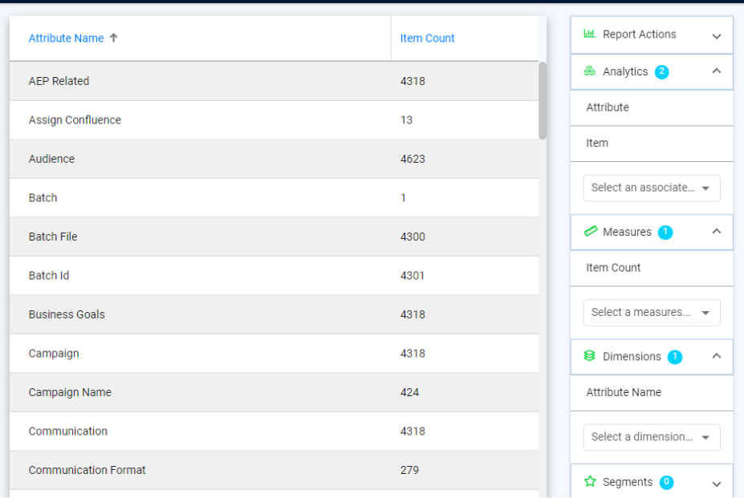
Task: Select Attribute under the Analytics section
Action: (x=606, y=107)
